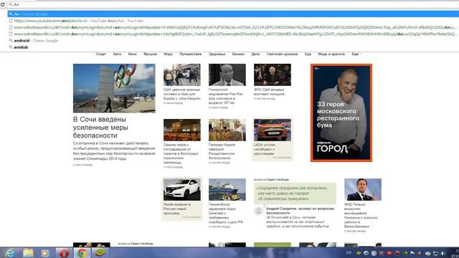Open the Игры section
The image size is (459, 258).
point(168,54)
